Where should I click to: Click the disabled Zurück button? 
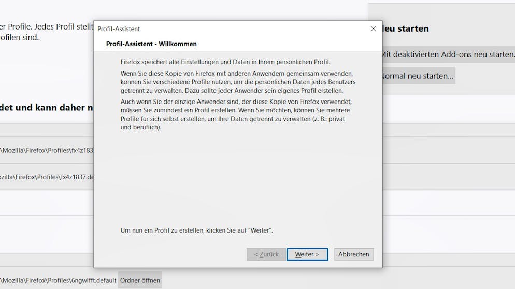click(x=266, y=254)
